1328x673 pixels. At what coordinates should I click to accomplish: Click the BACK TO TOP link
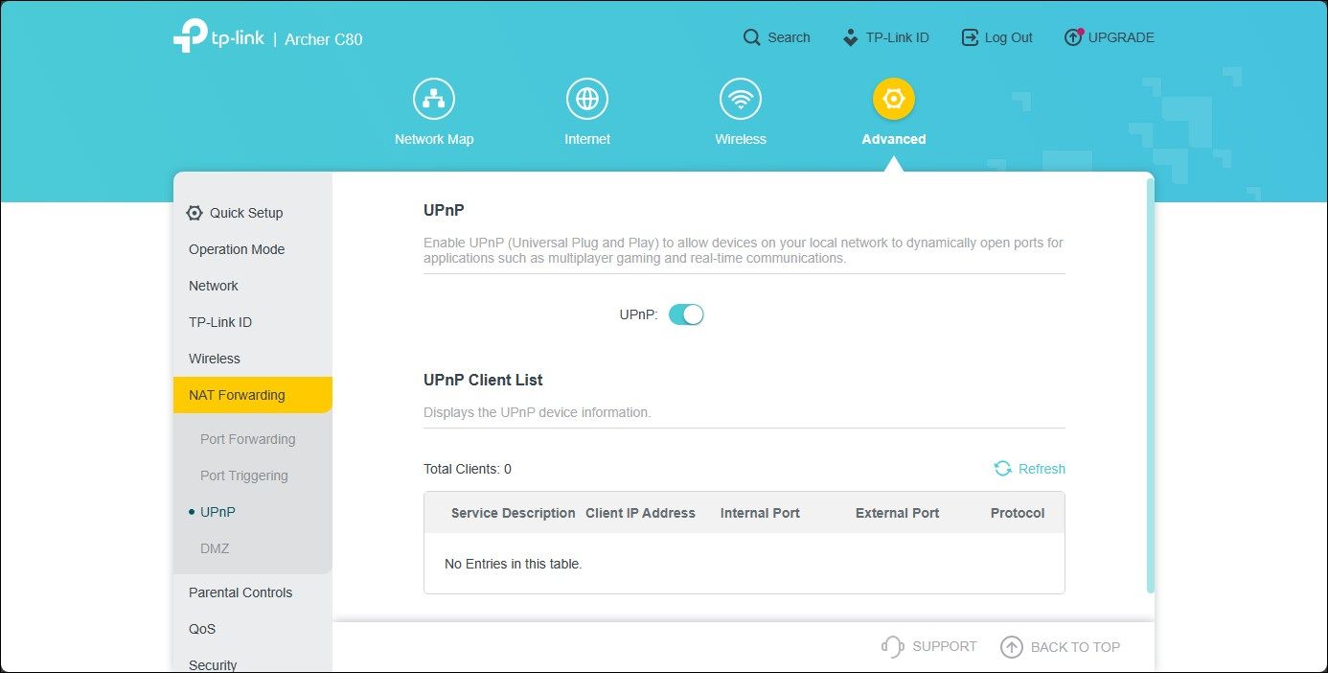coord(1062,646)
